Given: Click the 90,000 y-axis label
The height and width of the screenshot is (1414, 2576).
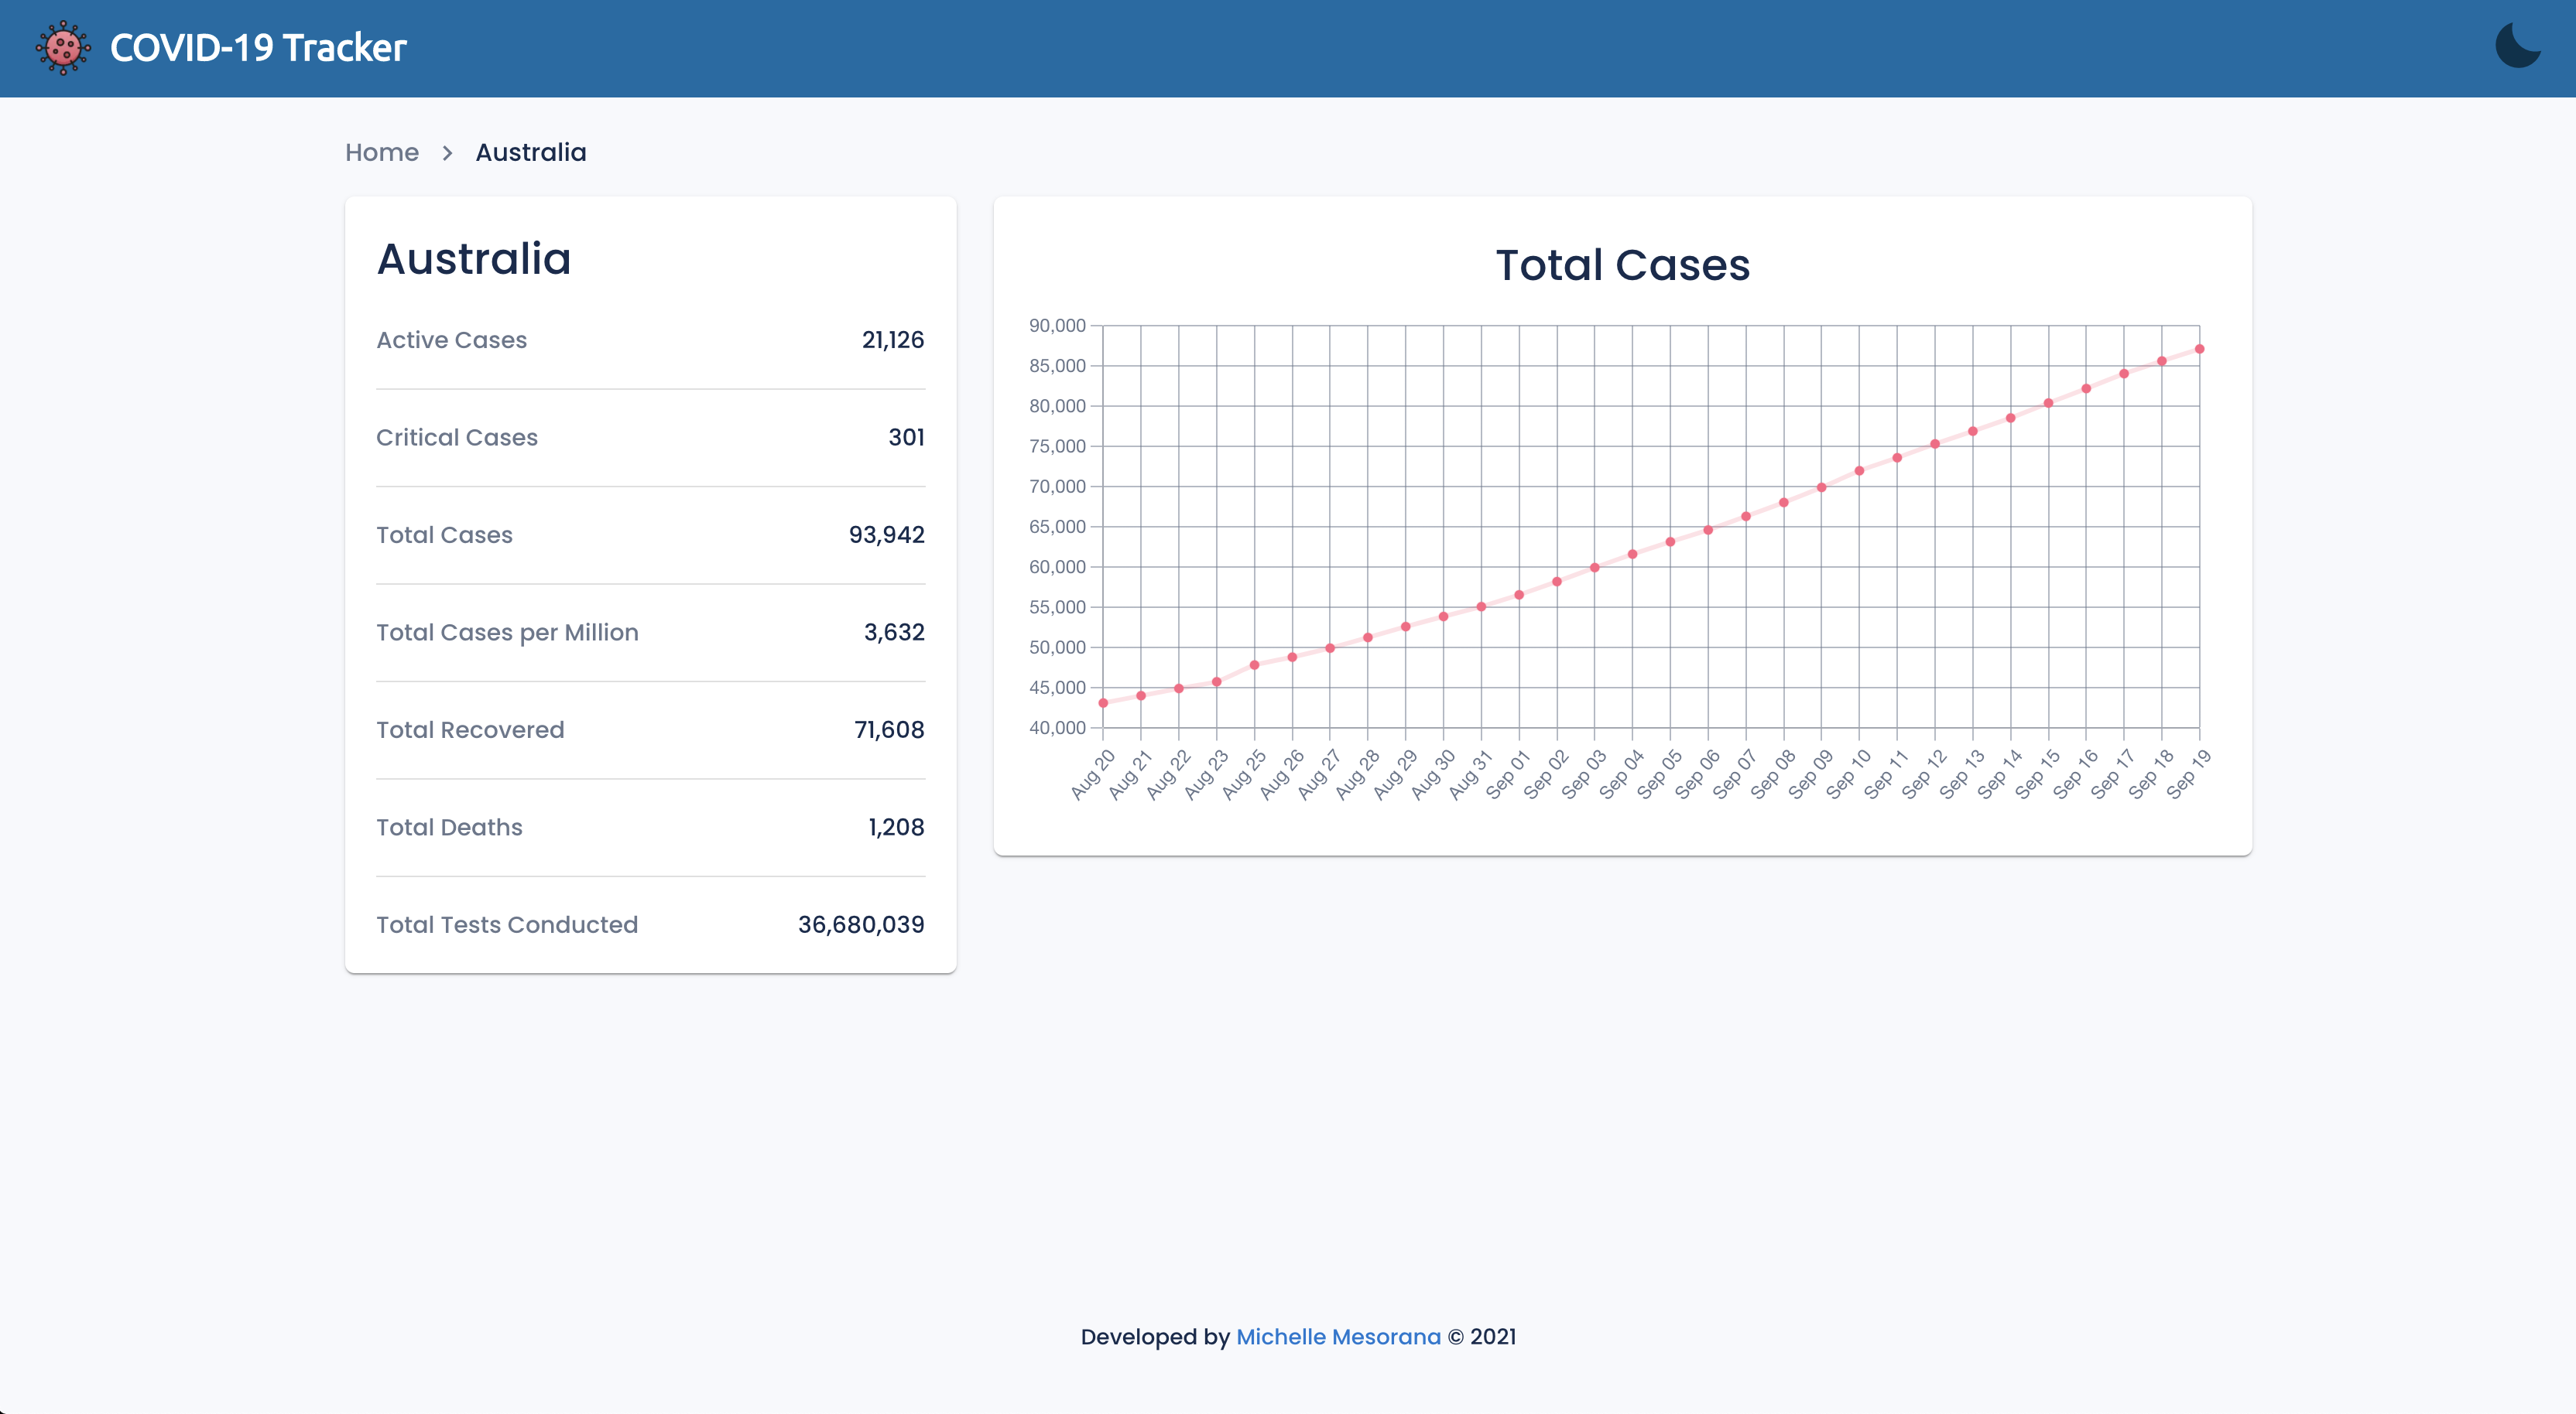Looking at the screenshot, I should coord(1056,326).
